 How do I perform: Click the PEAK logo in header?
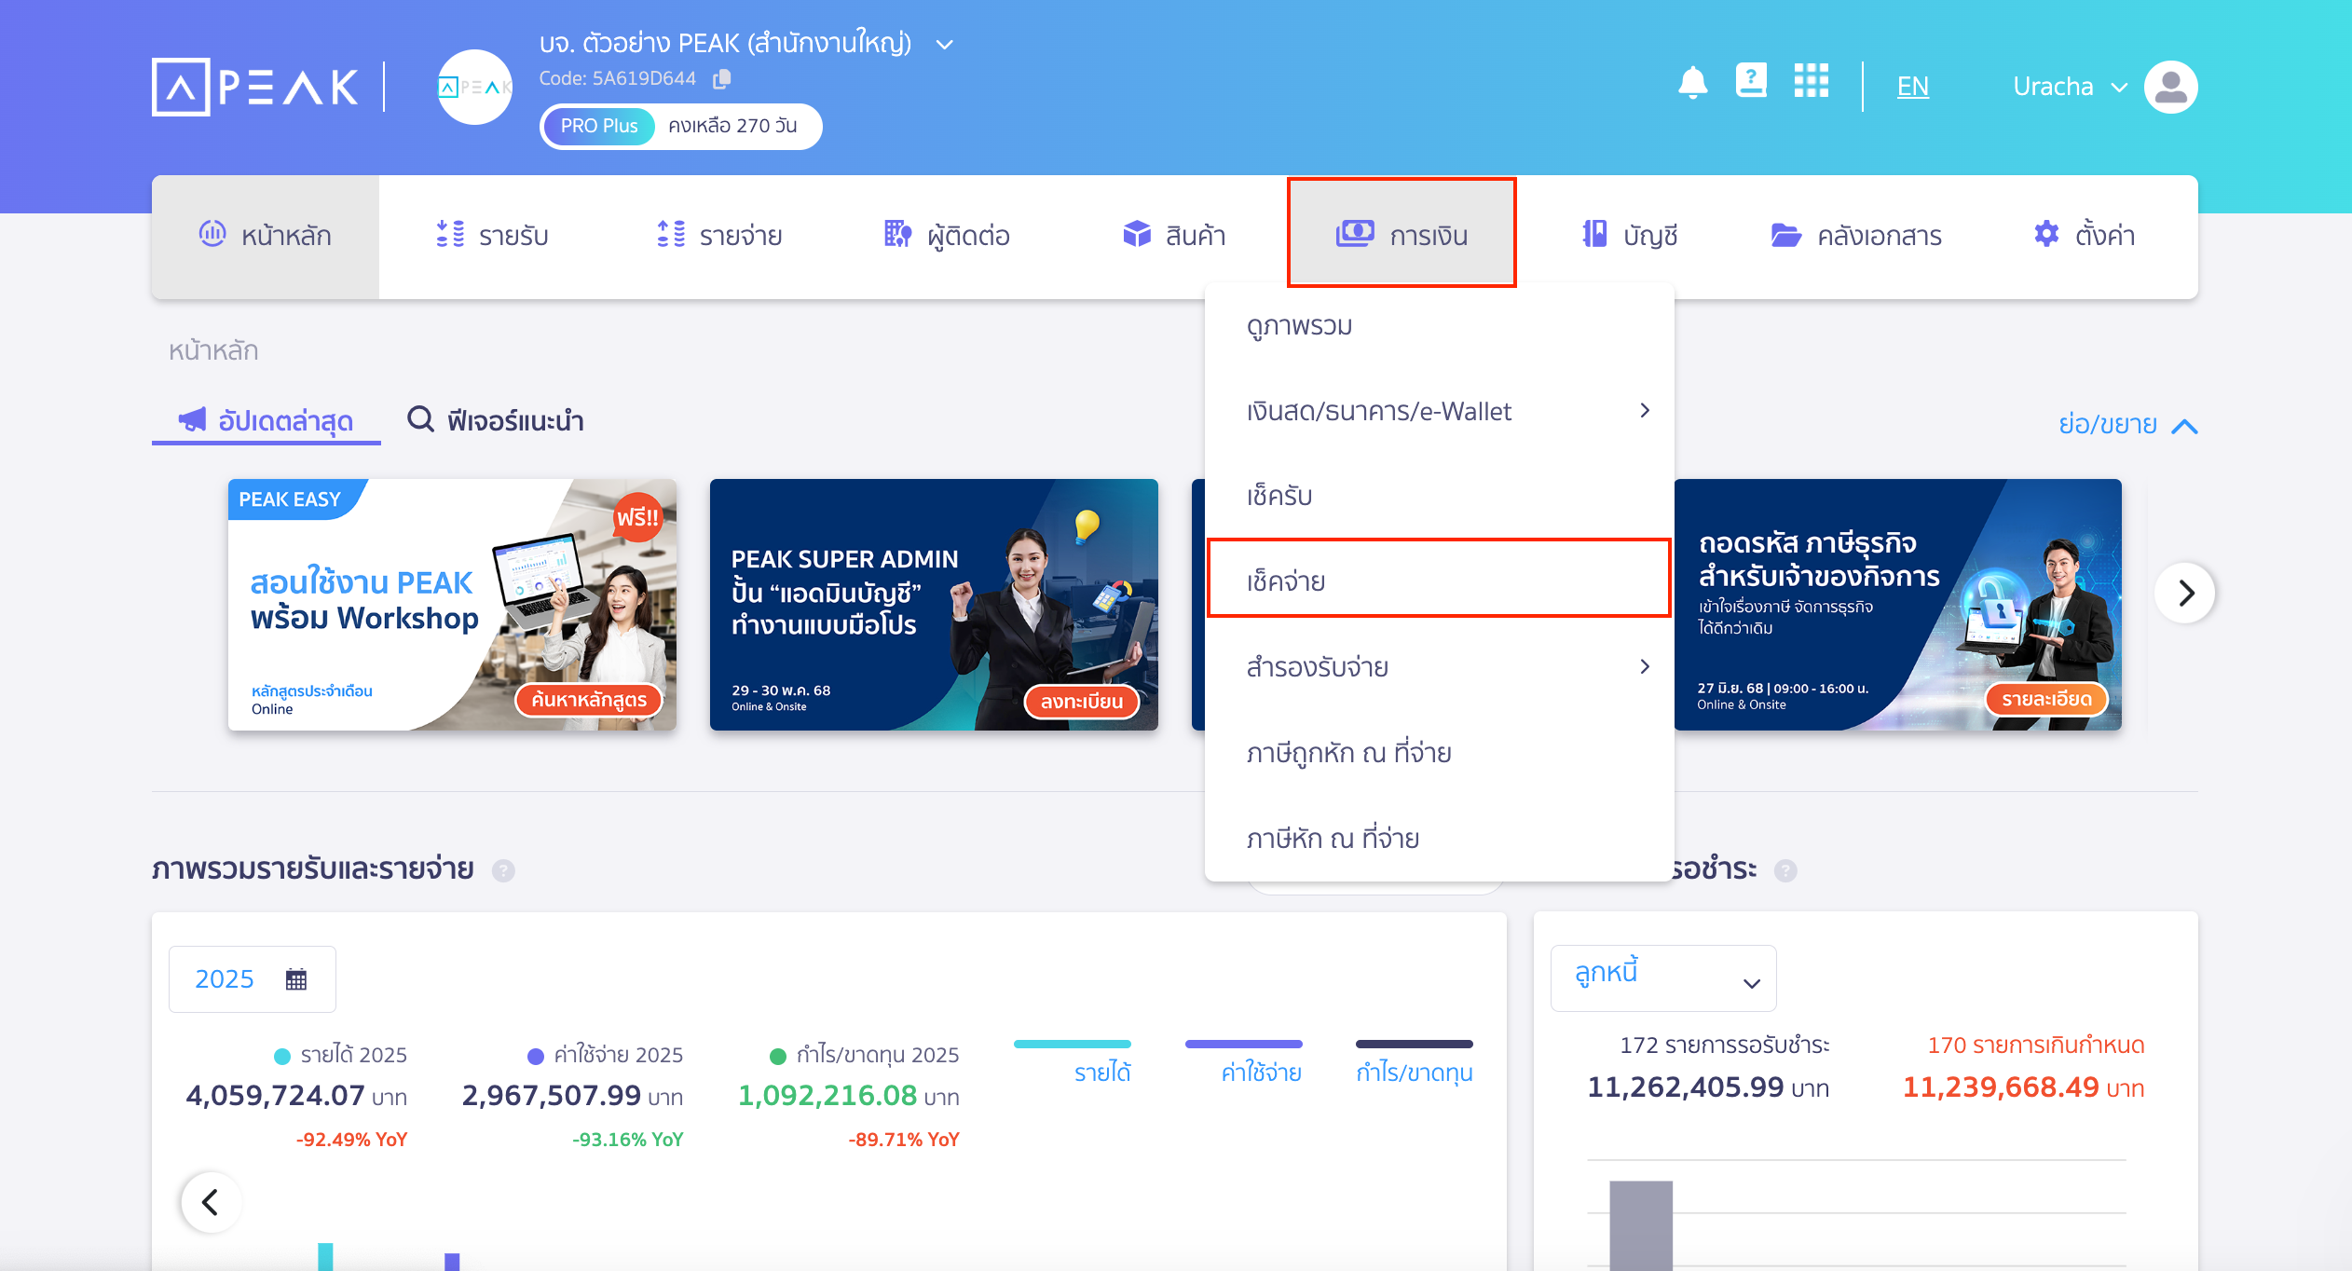[255, 87]
